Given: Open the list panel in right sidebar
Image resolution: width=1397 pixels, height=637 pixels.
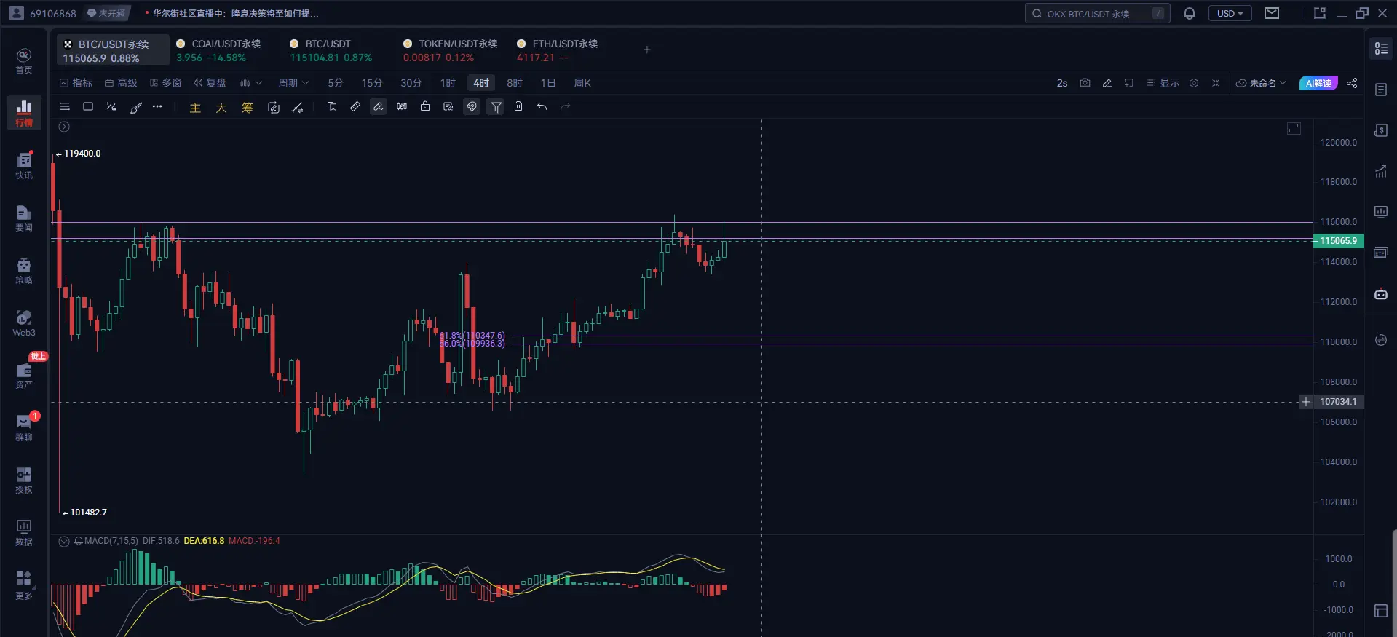Looking at the screenshot, I should 1381,49.
